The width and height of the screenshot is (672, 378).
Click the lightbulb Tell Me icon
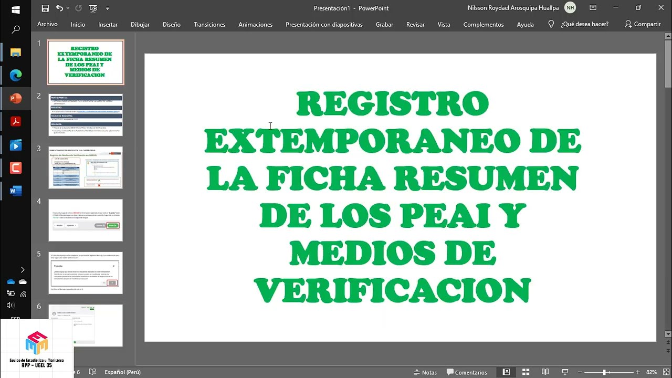click(x=551, y=24)
